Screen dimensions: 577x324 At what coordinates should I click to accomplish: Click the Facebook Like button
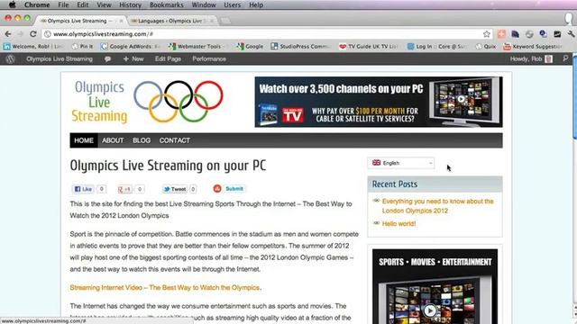pyautogui.click(x=83, y=189)
